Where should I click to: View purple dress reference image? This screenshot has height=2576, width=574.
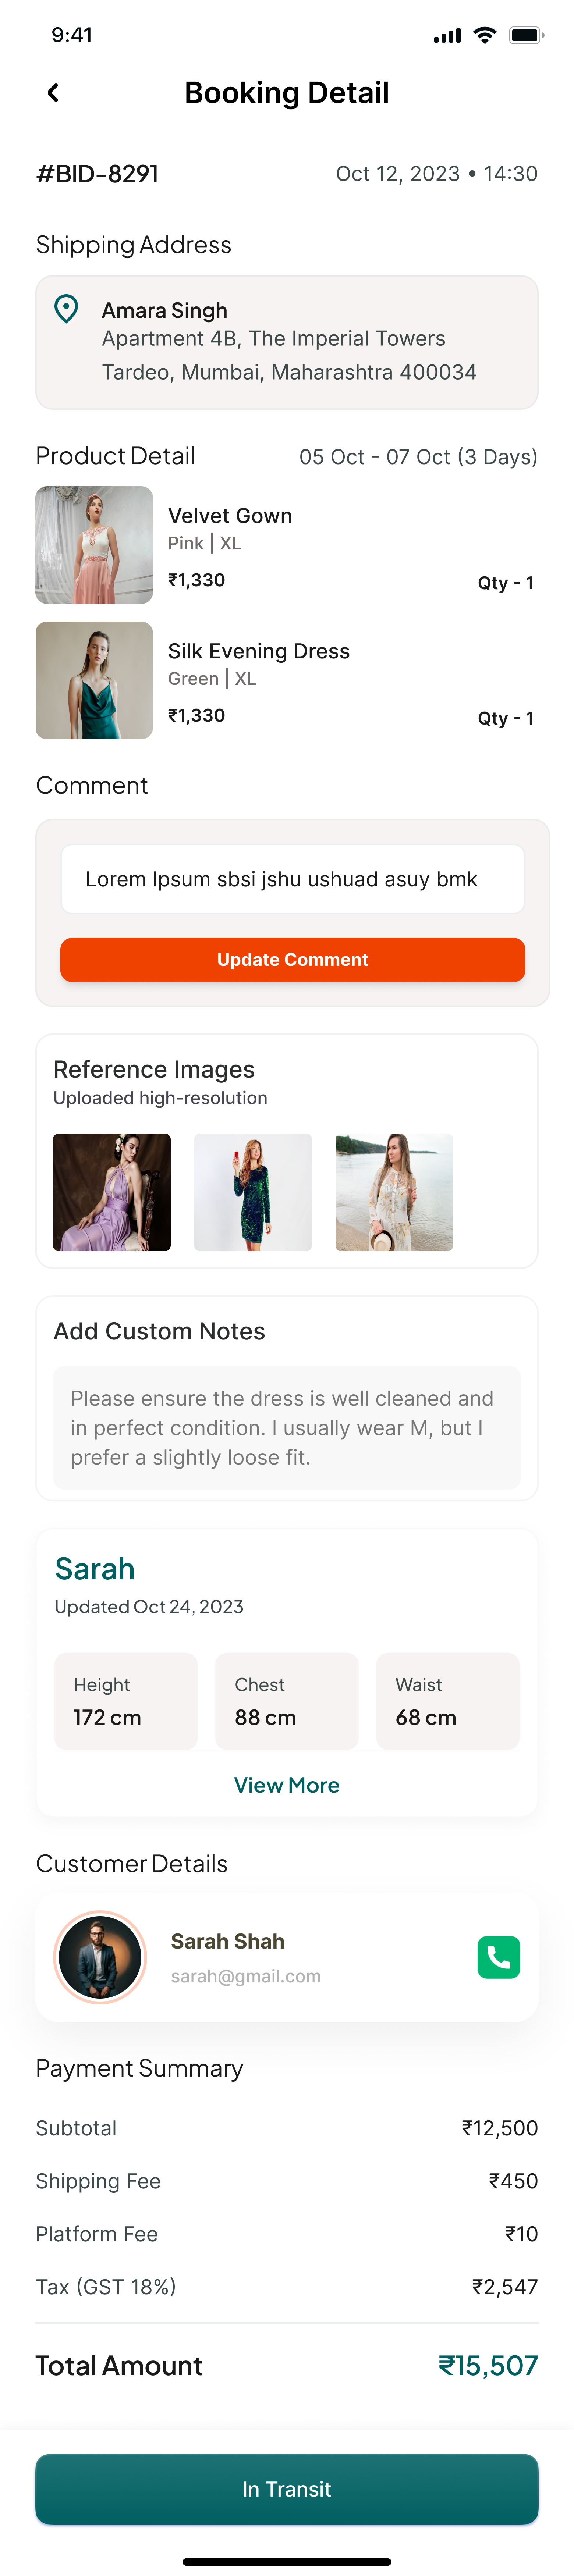click(x=112, y=1192)
